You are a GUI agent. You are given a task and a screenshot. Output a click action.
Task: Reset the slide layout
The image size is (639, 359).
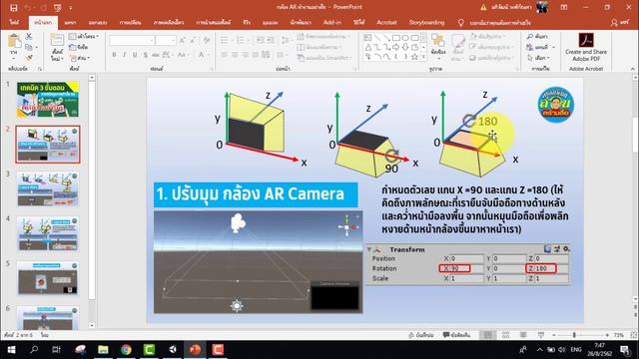[79, 47]
